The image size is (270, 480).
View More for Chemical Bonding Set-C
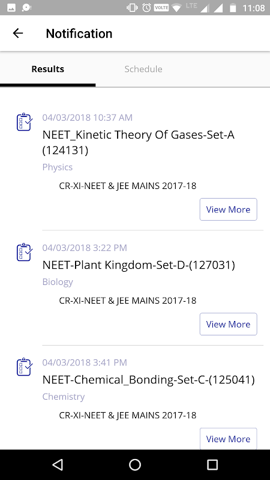click(x=229, y=439)
